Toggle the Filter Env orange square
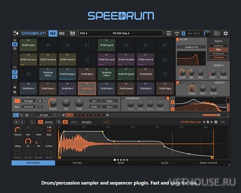This screenshot has height=193, width=241. [168, 98]
